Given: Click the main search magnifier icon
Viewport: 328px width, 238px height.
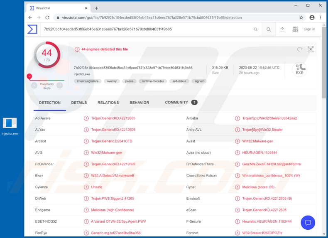Looking at the screenshot, I should (269, 29).
